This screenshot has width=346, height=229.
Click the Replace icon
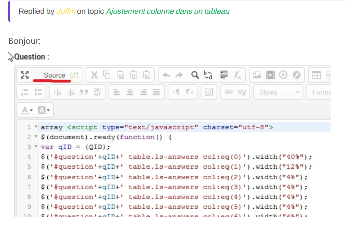(x=208, y=75)
